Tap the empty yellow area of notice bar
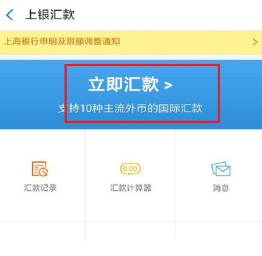This screenshot has height=256, width=262. 185,42
